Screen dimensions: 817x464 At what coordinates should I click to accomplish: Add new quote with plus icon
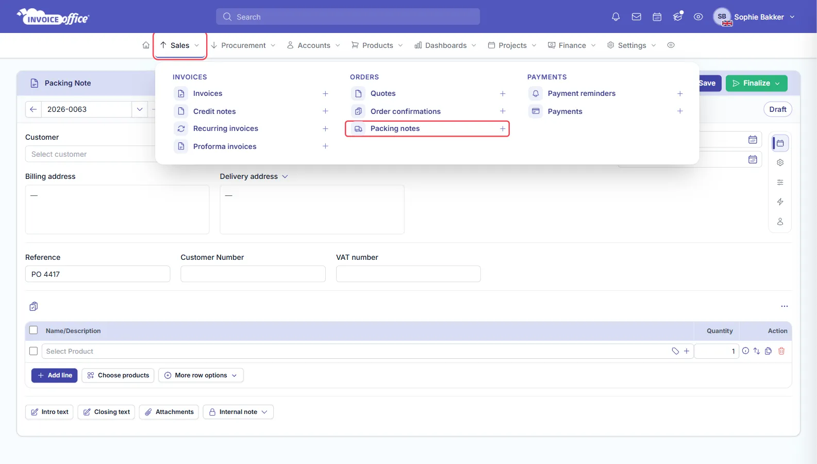coord(503,94)
